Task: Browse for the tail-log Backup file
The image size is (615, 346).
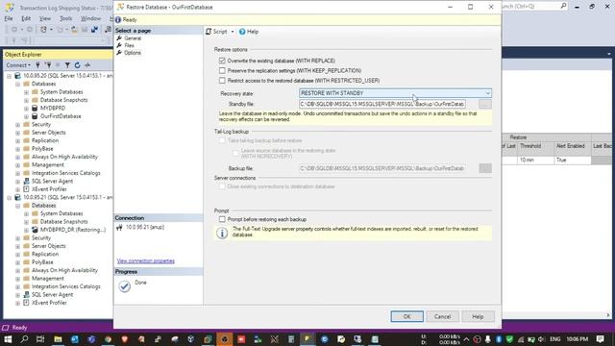Action: pyautogui.click(x=485, y=168)
